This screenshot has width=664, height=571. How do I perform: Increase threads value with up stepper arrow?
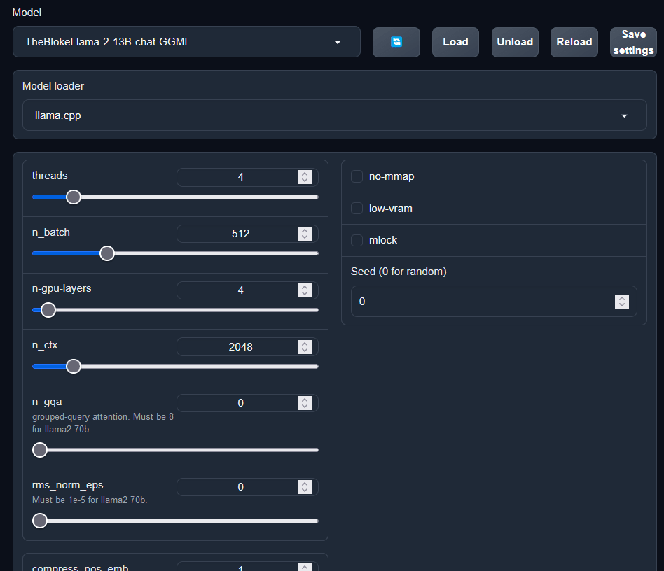click(x=304, y=174)
